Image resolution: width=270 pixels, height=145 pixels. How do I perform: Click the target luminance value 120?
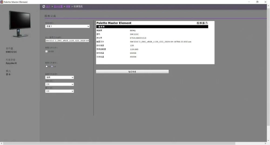click(132, 46)
